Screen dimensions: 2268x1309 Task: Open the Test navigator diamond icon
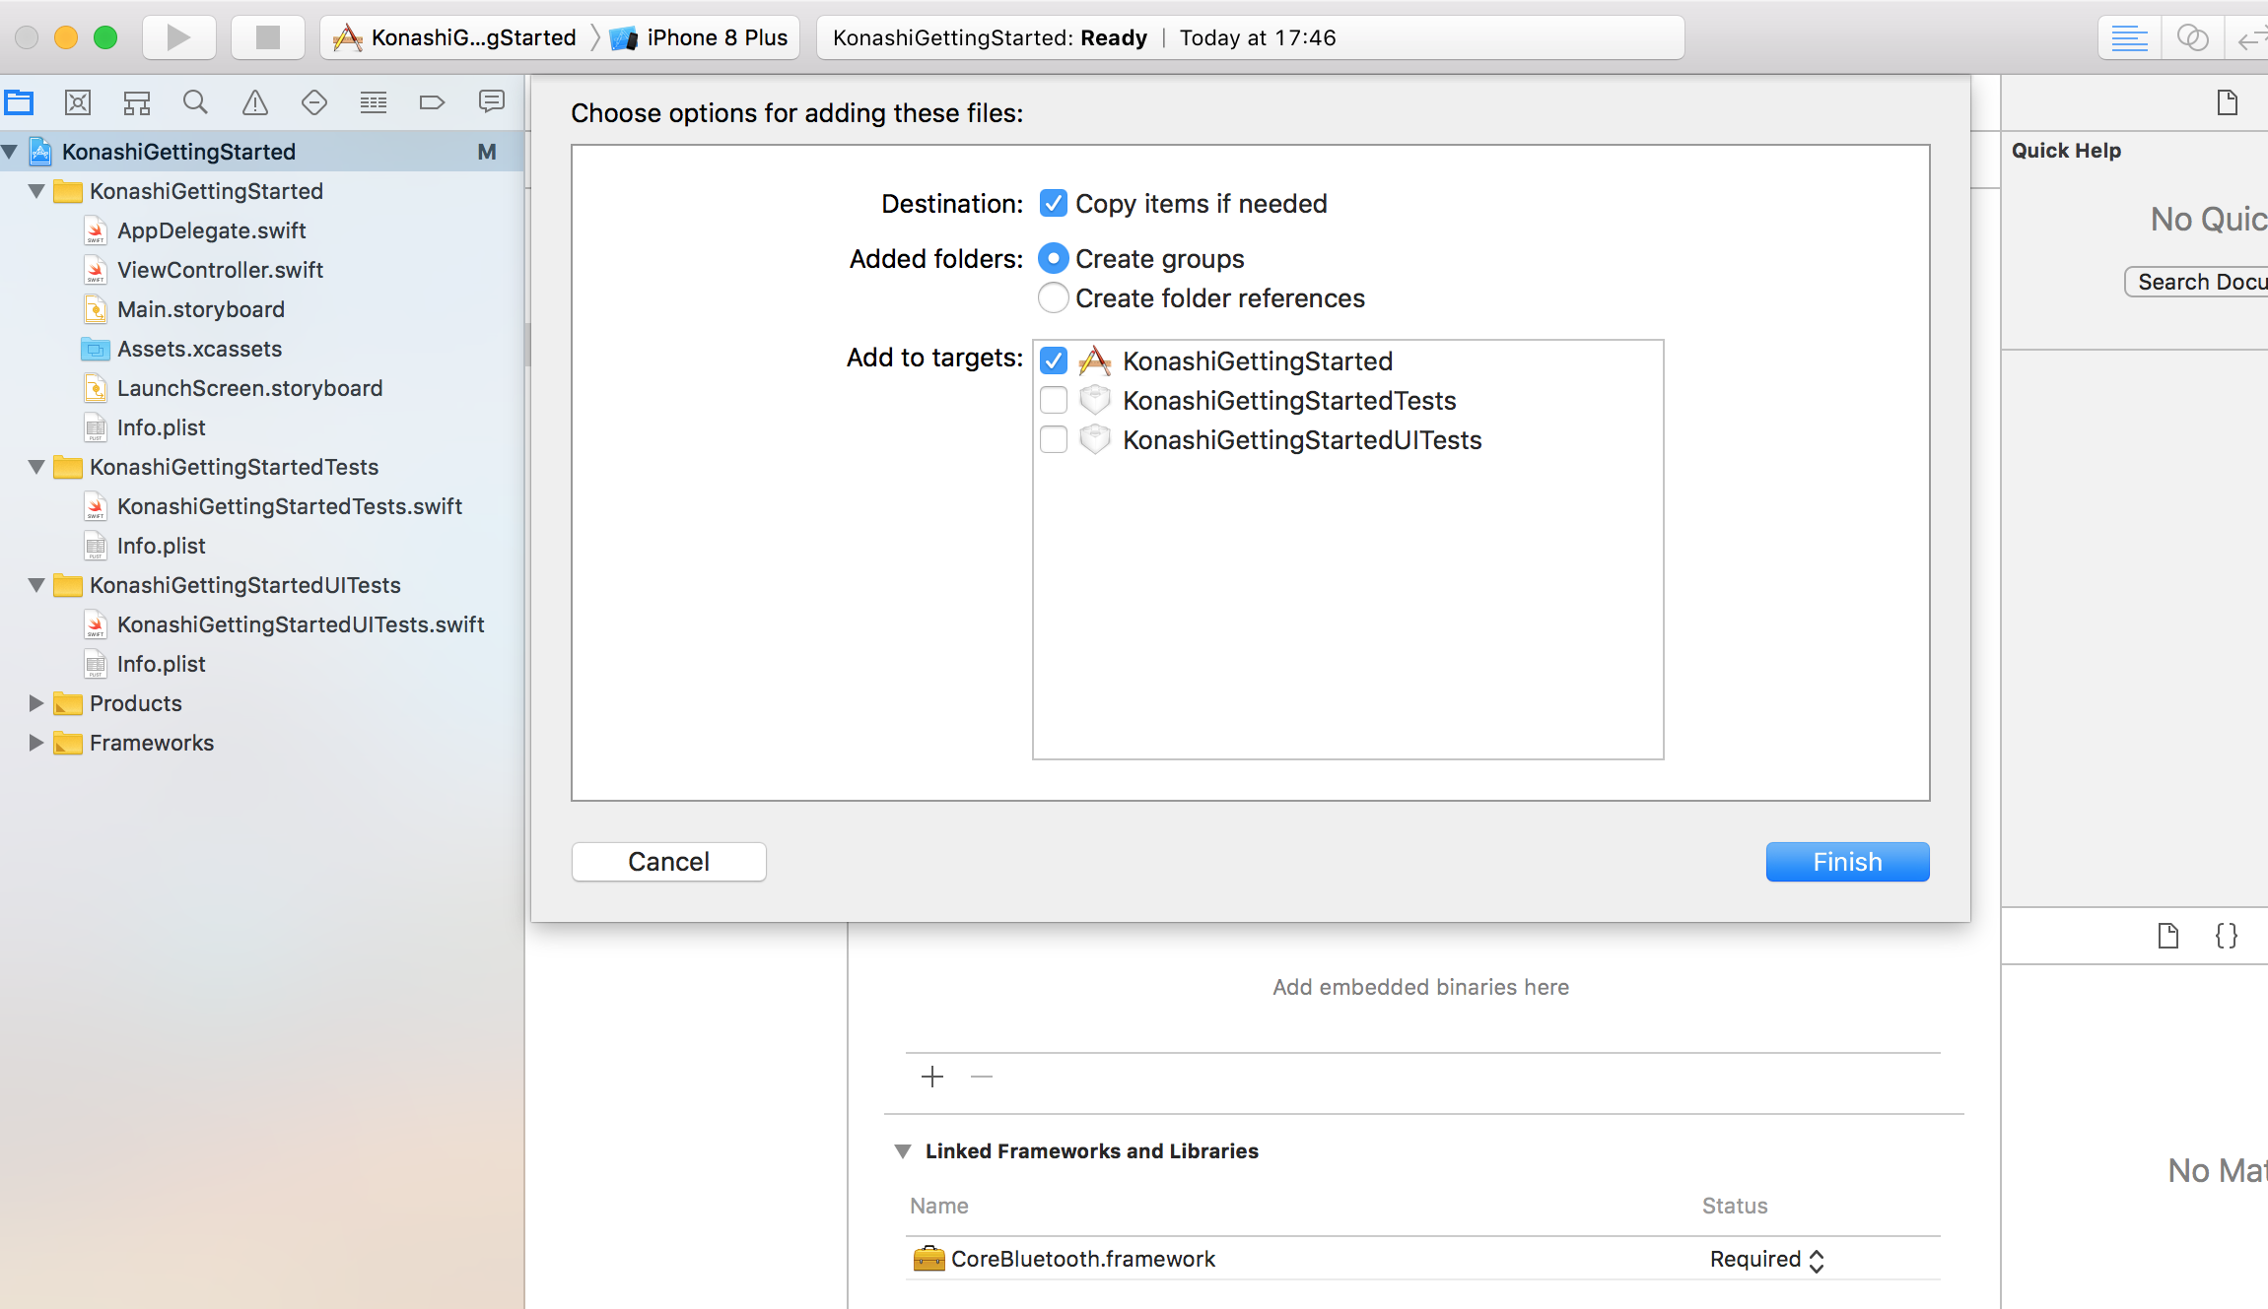pyautogui.click(x=314, y=102)
